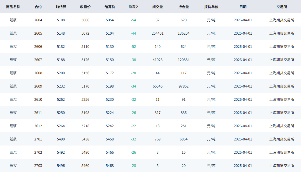Viewport: 301px width, 172px height.
Task: Select contract 2701 row cell
Action: coord(38,139)
